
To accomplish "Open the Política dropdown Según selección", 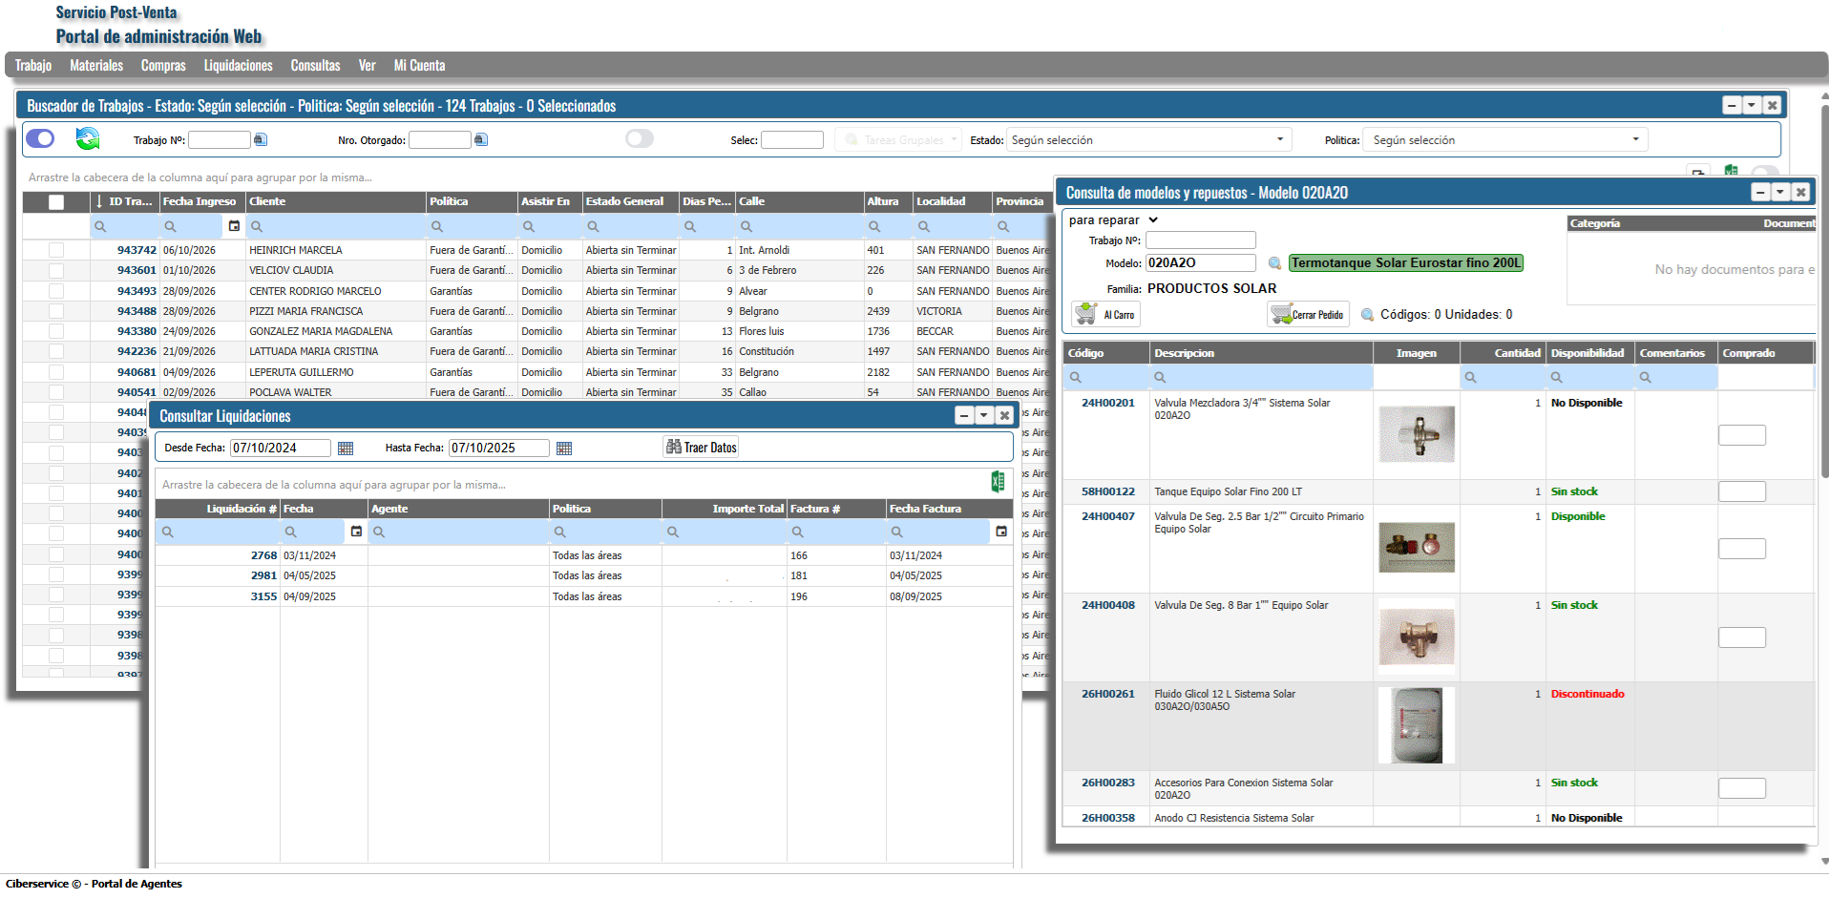I will point(1505,140).
